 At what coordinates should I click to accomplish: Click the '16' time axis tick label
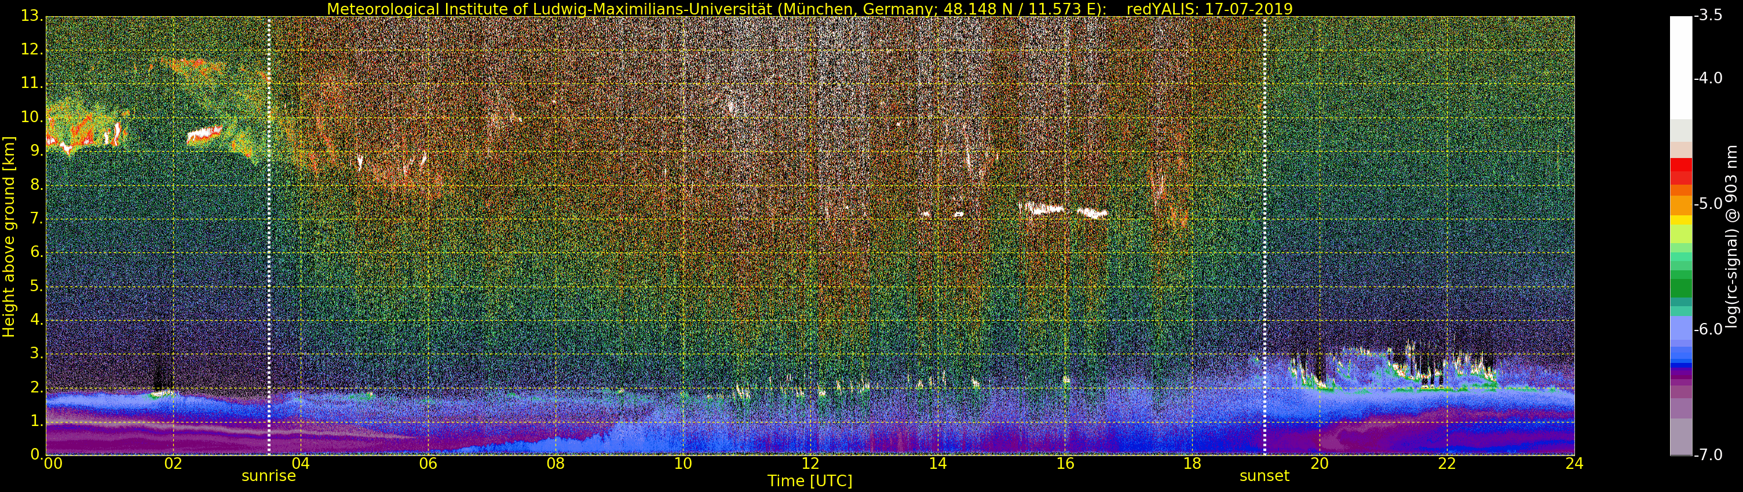coord(1065,464)
